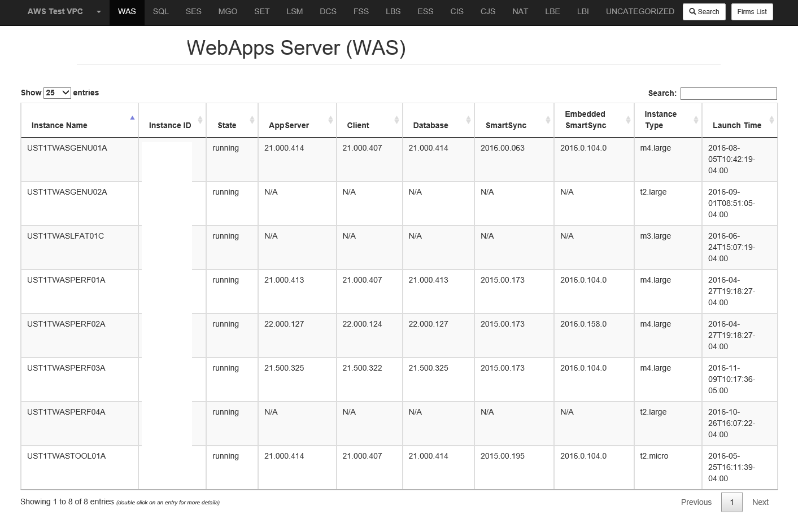Click the Firms List button
Viewport: 798px width, 519px height.
pos(752,11)
